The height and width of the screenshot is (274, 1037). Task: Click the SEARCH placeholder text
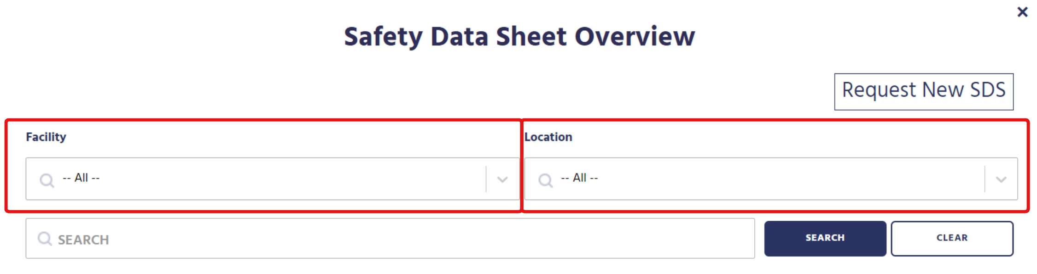pyautogui.click(x=83, y=240)
